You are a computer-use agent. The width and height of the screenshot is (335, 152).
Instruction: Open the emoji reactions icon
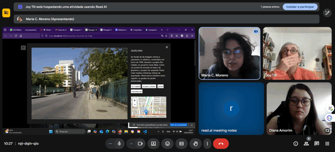(167, 144)
